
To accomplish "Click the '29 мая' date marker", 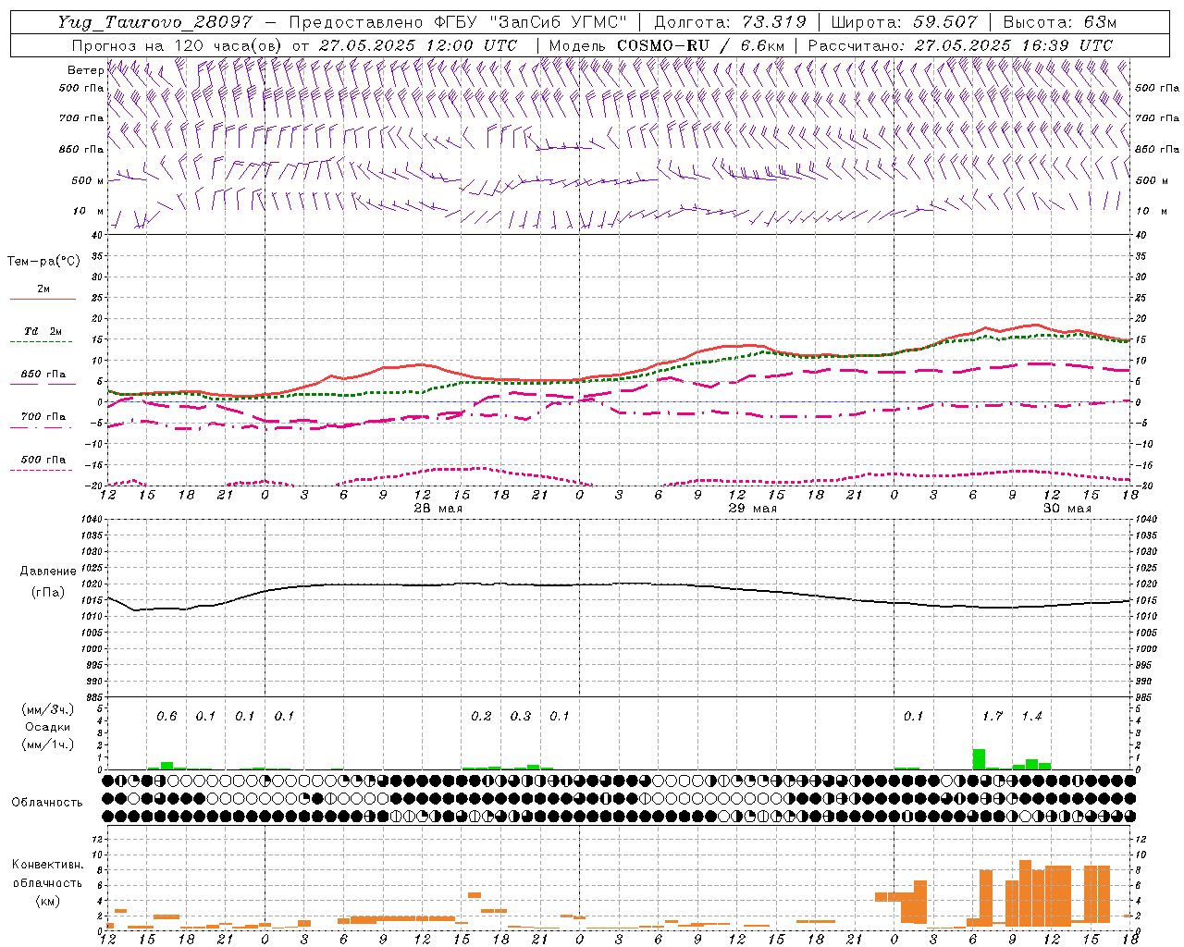I will pyautogui.click(x=753, y=509).
